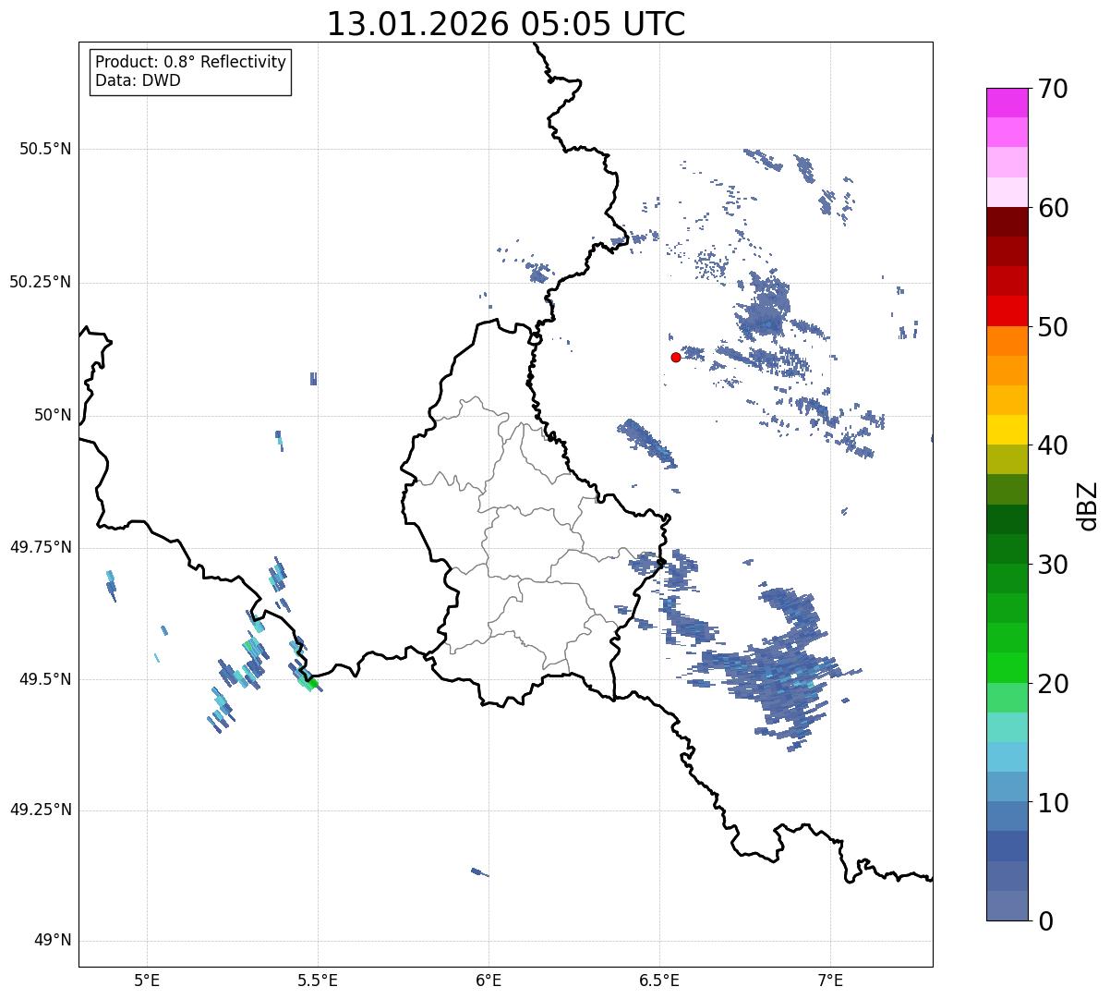Click the small isolated echo near 6°E, 49.1°N
The image size is (1110, 999).
pos(479,871)
